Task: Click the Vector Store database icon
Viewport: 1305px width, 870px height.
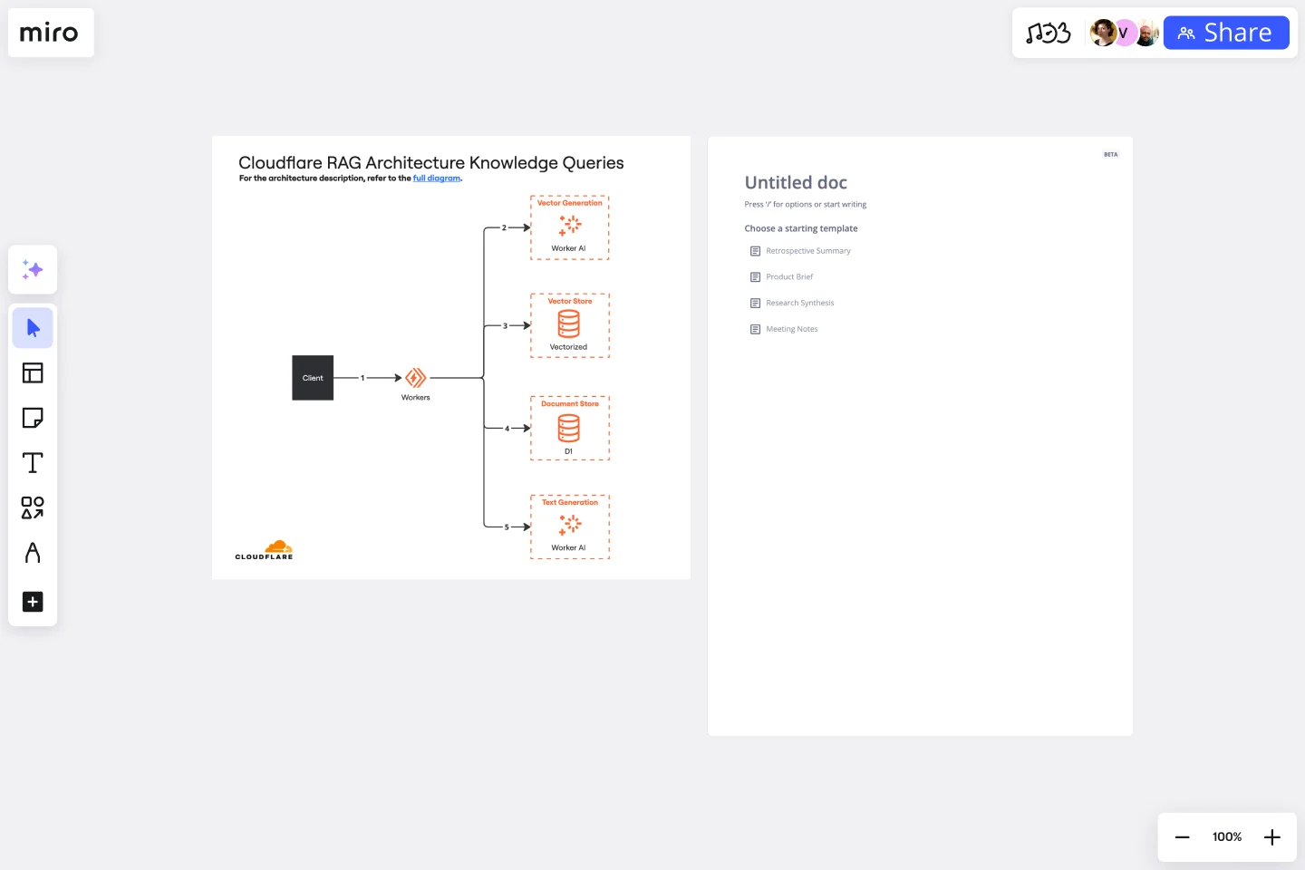Action: [x=569, y=324]
